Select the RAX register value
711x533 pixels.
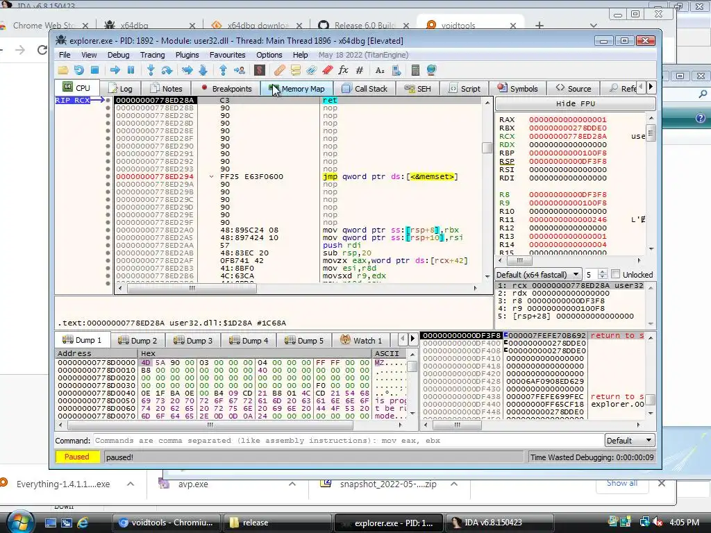tap(568, 119)
